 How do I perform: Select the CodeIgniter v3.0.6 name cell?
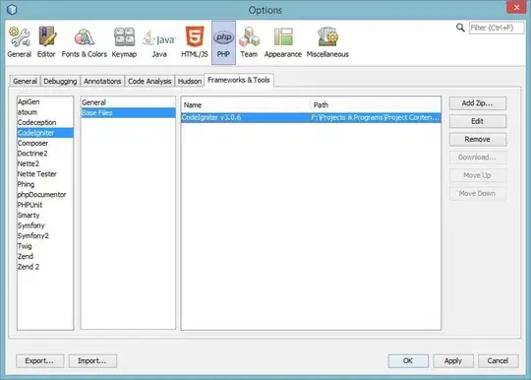pyautogui.click(x=246, y=117)
